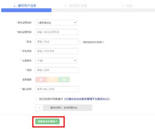This screenshot has height=129, width=155.
Task: Tick the 我的姓名中含有 '·' checkbox
Action: pos(81,42)
